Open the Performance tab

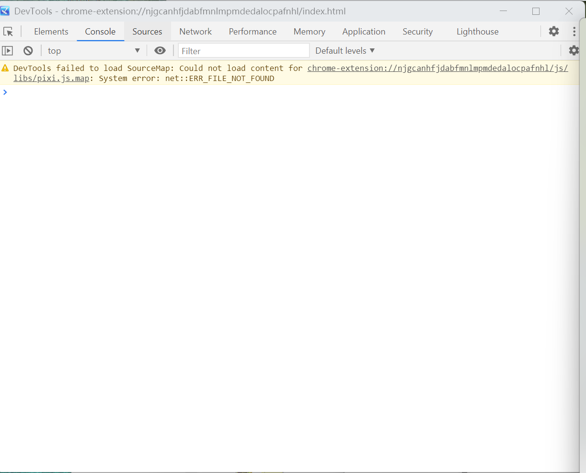coord(253,32)
